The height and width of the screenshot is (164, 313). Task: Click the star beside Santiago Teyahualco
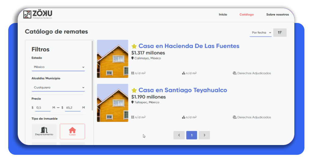[134, 90]
